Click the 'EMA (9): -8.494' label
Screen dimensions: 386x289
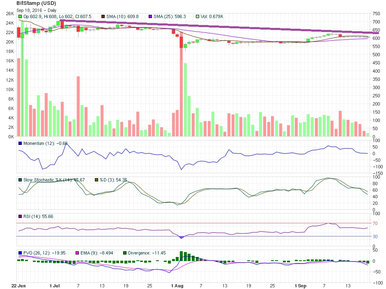[x=97, y=253]
